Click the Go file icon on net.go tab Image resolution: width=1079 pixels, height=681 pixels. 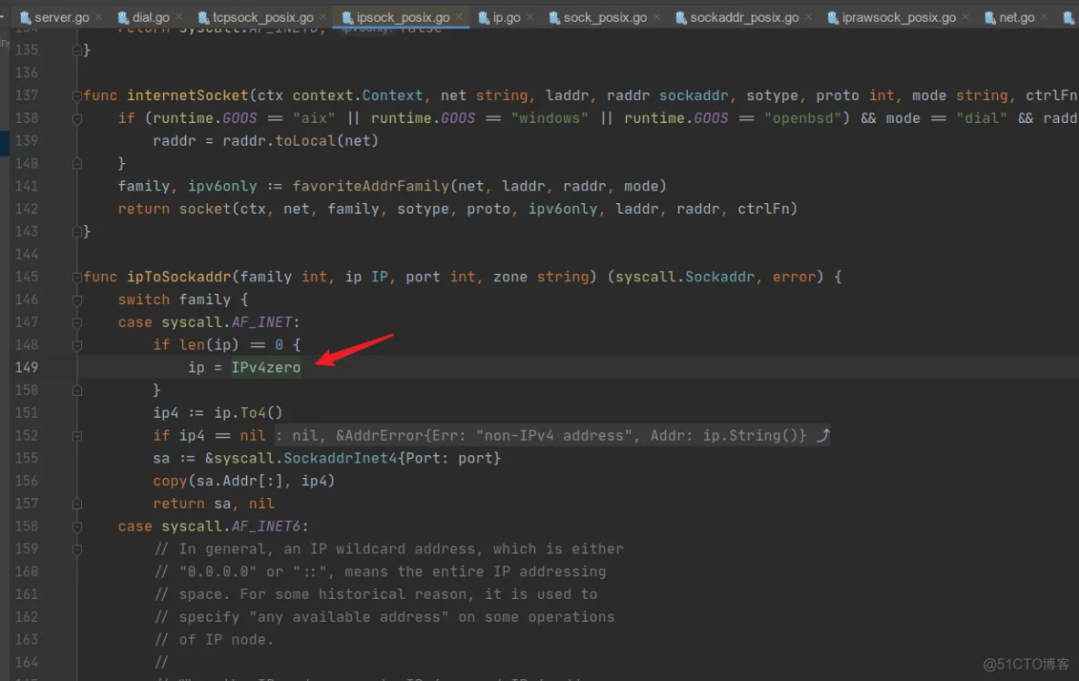tap(991, 18)
